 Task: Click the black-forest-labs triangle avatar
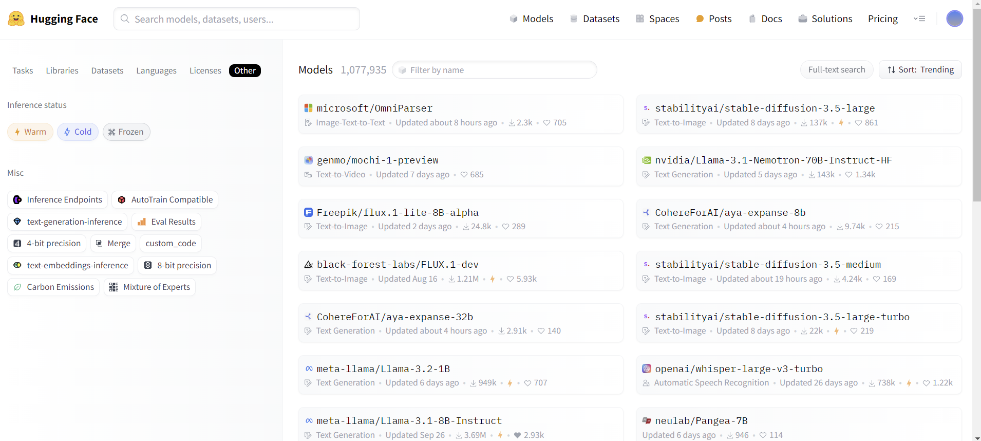[x=309, y=265]
